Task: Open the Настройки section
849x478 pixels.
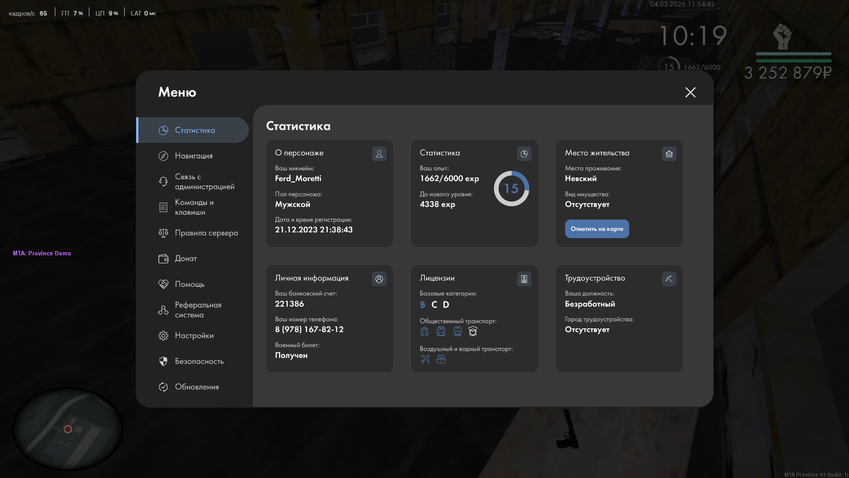Action: pos(194,335)
